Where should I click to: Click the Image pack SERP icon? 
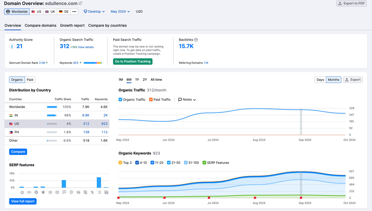click(x=106, y=192)
